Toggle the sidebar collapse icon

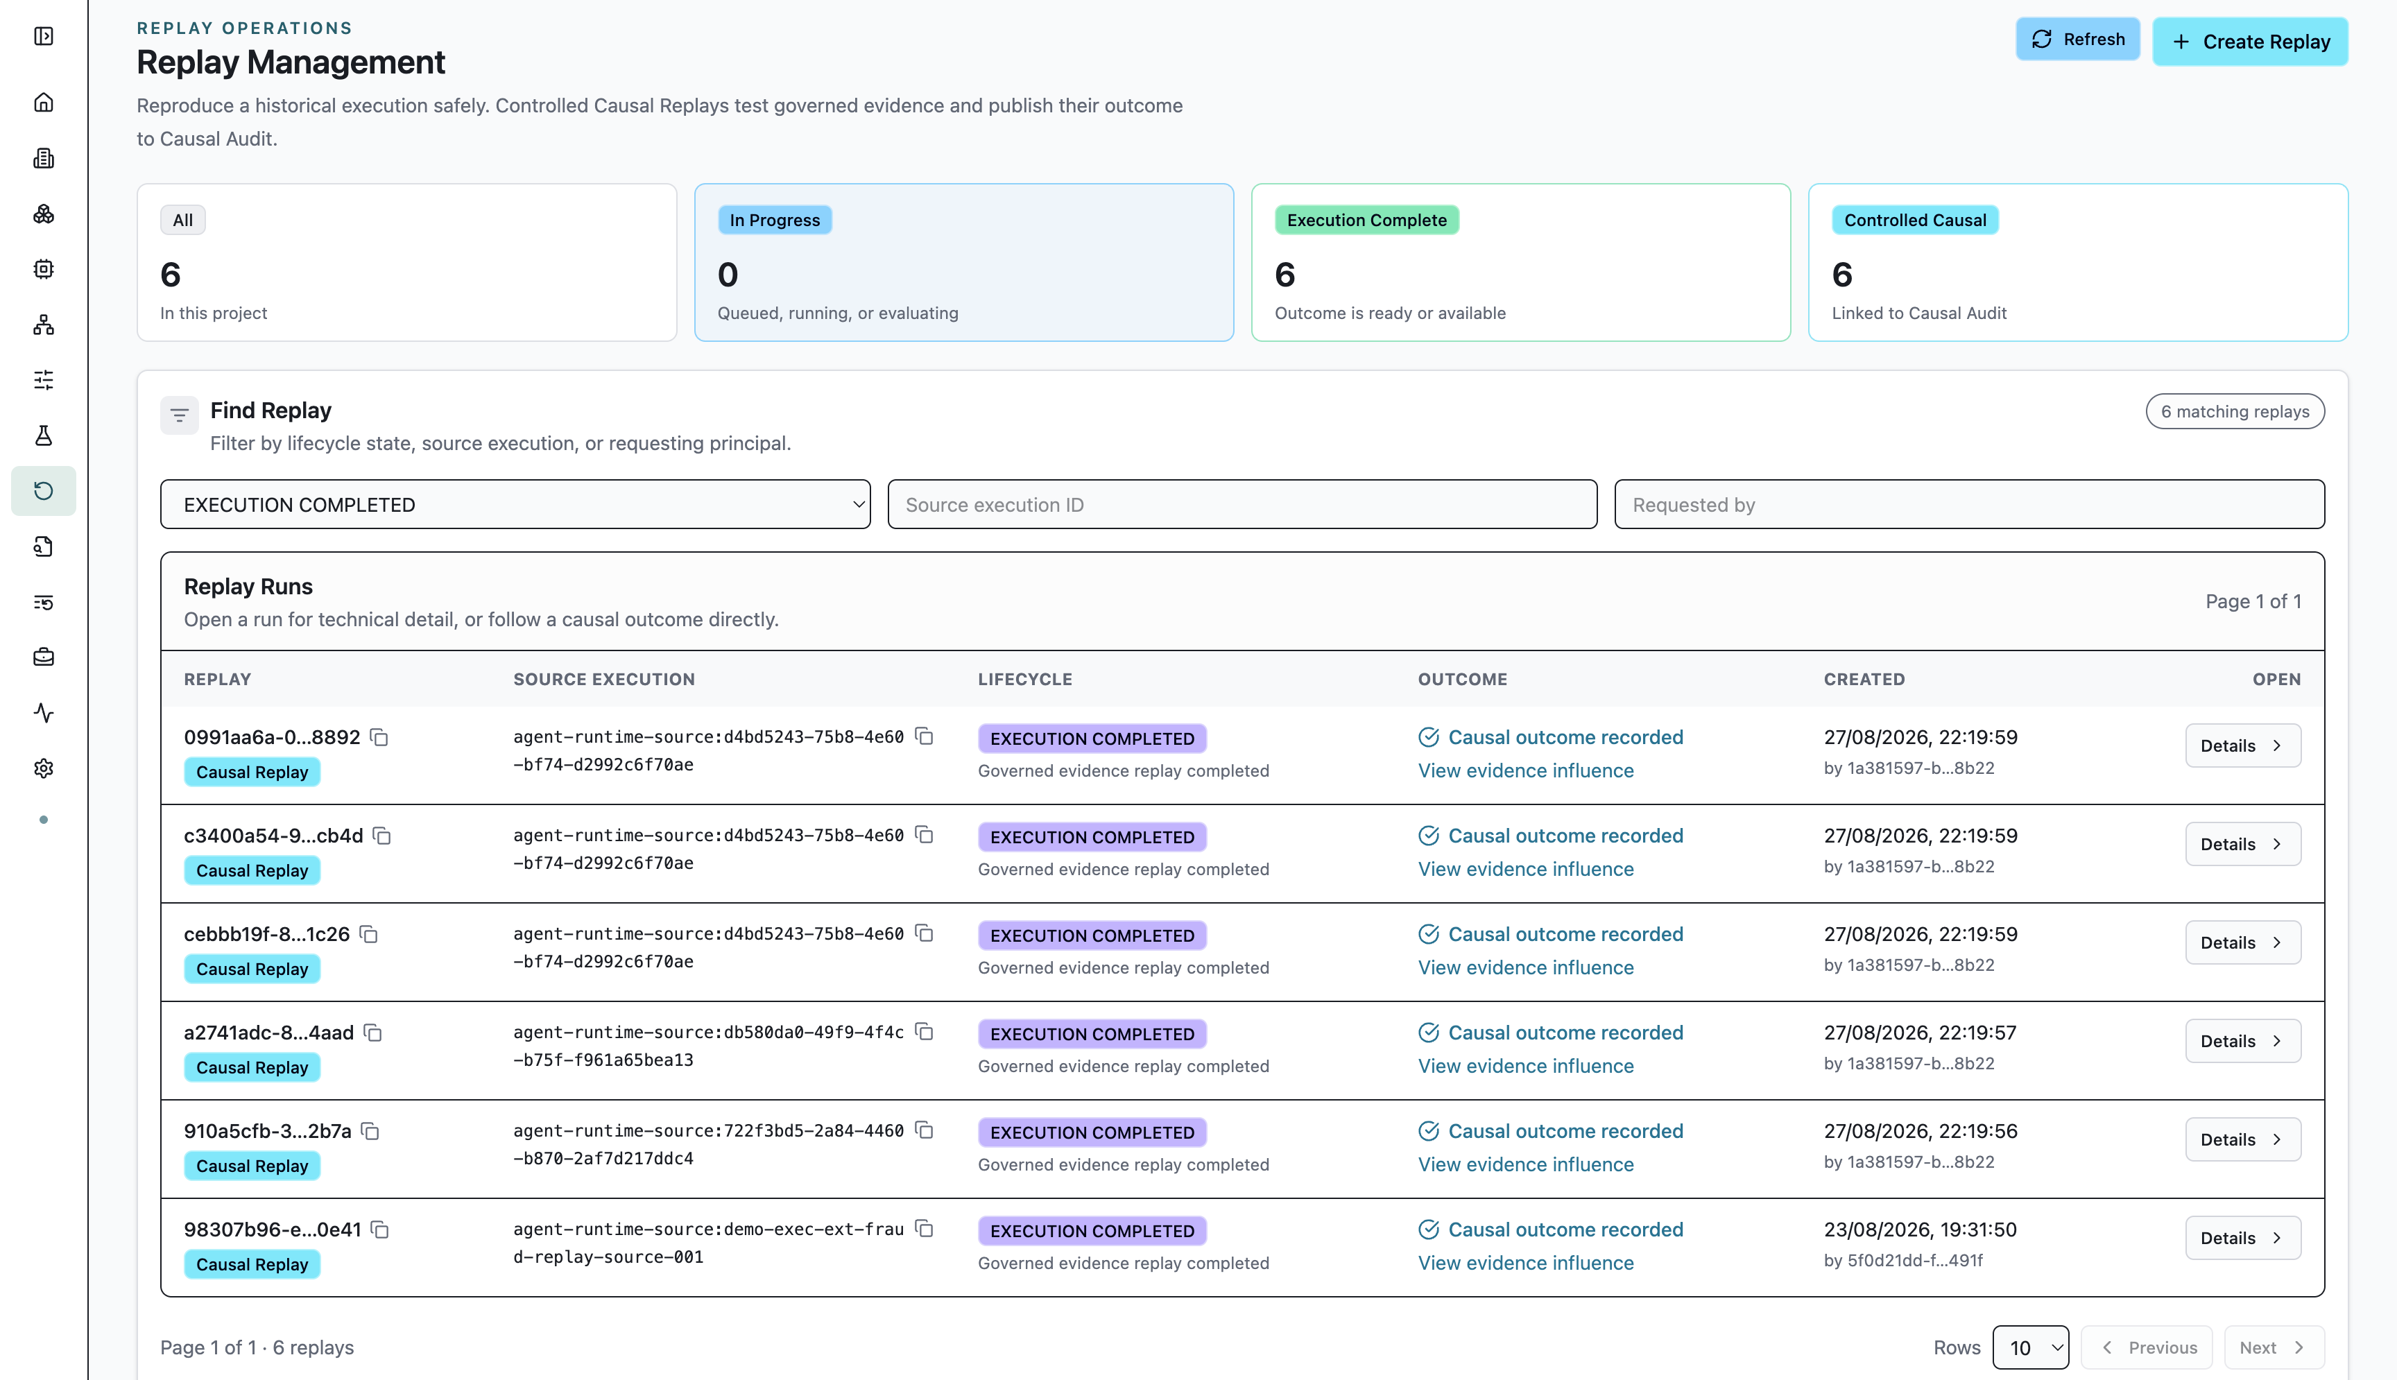click(x=44, y=36)
